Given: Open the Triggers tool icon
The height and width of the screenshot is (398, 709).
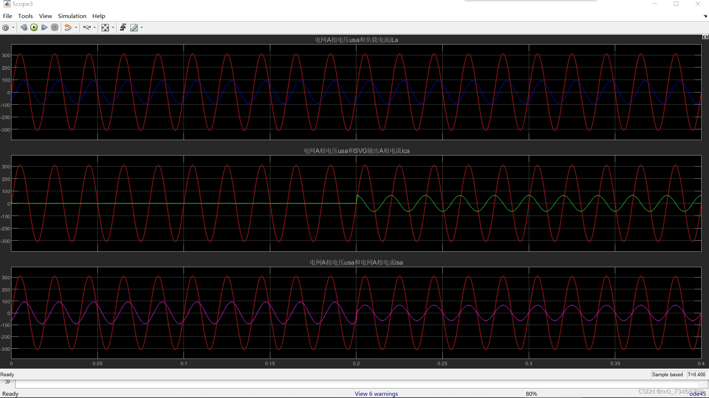Looking at the screenshot, I should [x=123, y=28].
